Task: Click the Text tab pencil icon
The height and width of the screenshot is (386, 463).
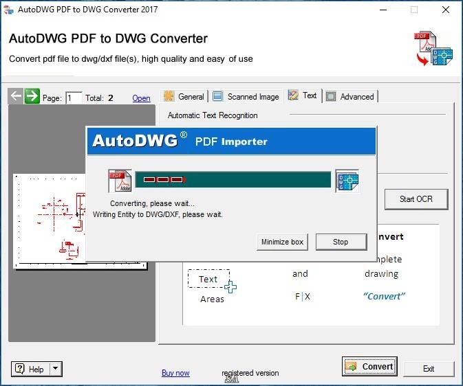Action: pyautogui.click(x=293, y=95)
